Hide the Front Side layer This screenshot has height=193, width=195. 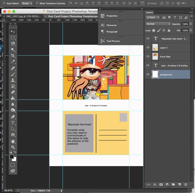148,56
